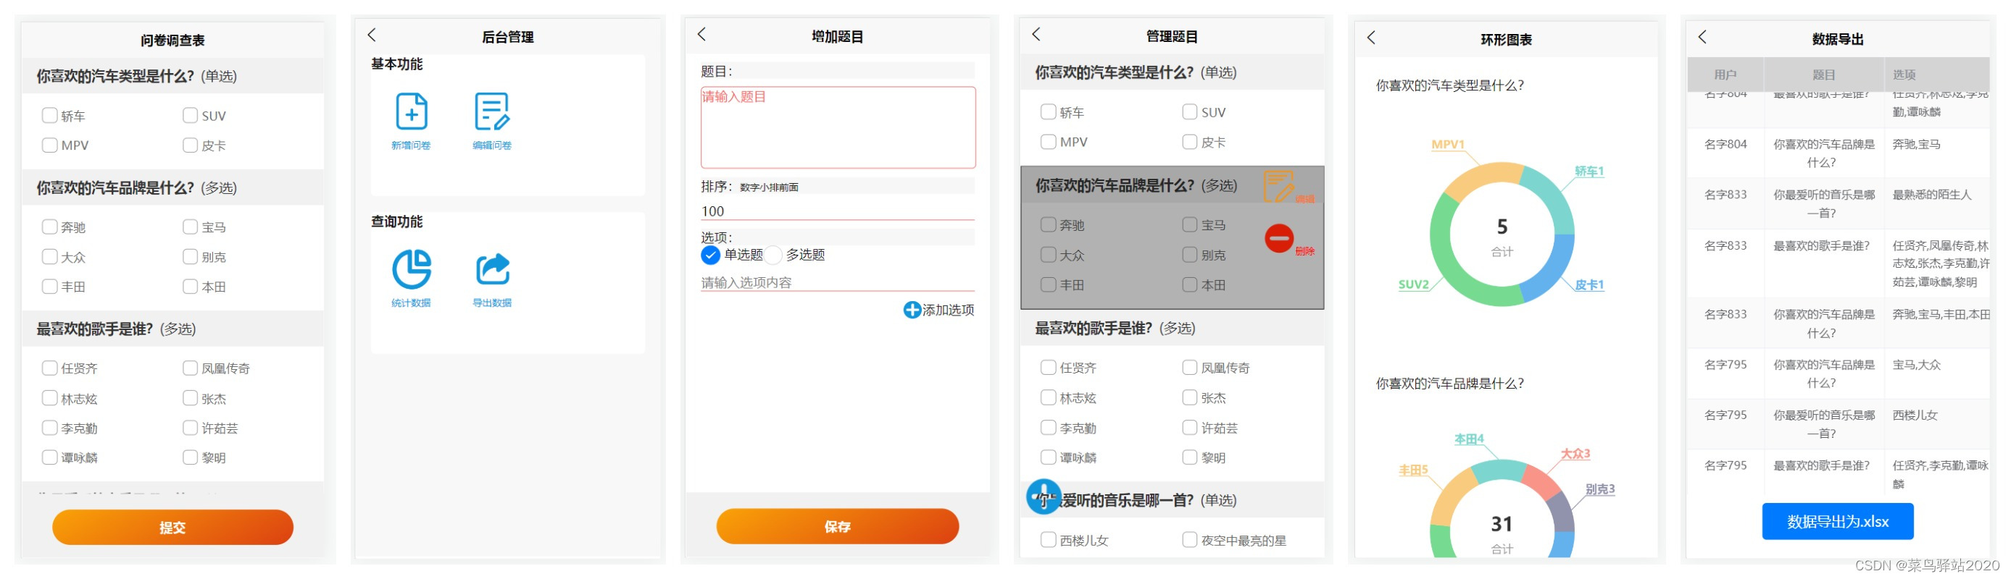
Task: Click the 数据导出为.xlsx button
Action: [x=1838, y=521]
